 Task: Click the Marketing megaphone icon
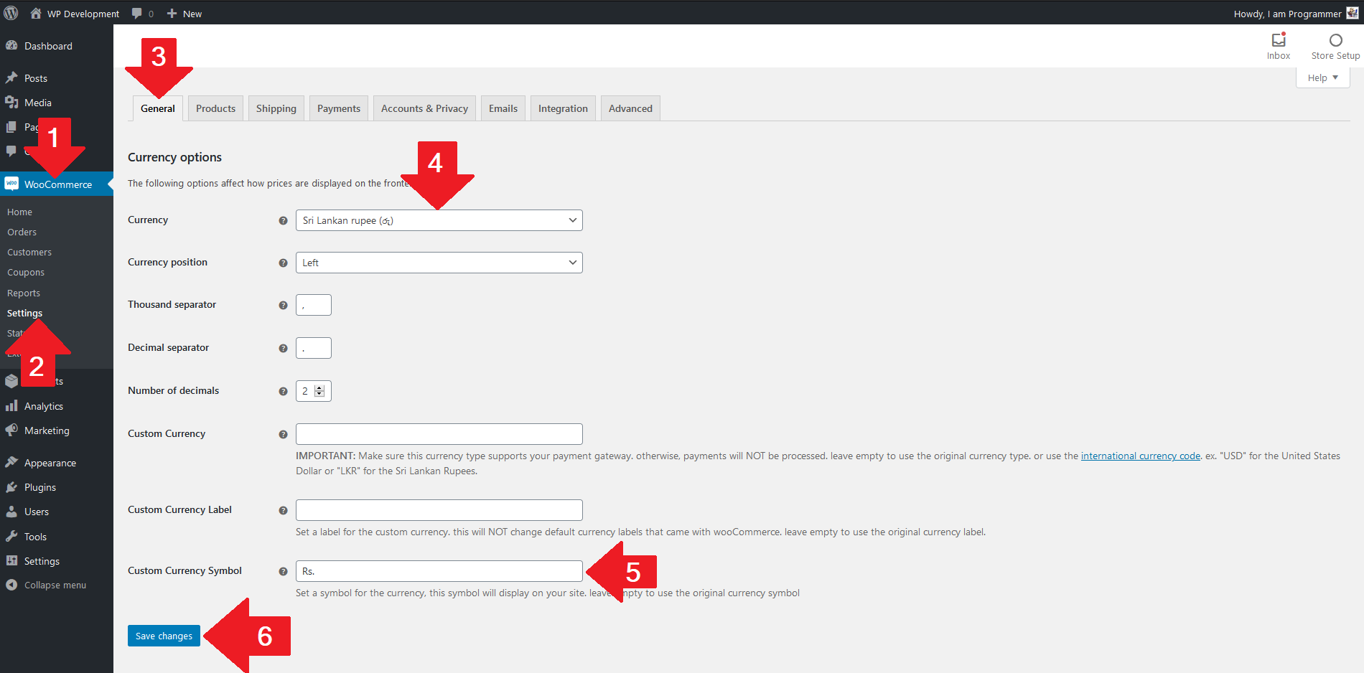tap(11, 430)
